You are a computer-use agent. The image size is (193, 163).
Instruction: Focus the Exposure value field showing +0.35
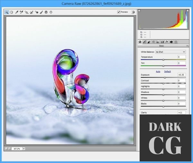pos(182,75)
